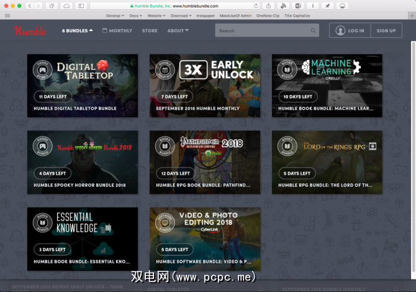Screen dimensions: 416x292
Task: Open the Humble Spooky Horror Bundle 2018 card
Action: [x=82, y=162]
